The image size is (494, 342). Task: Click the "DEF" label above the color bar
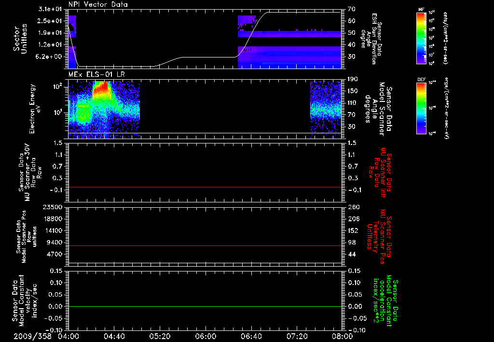click(422, 80)
